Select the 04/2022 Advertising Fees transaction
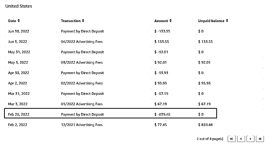The image size is (272, 144). tap(82, 42)
